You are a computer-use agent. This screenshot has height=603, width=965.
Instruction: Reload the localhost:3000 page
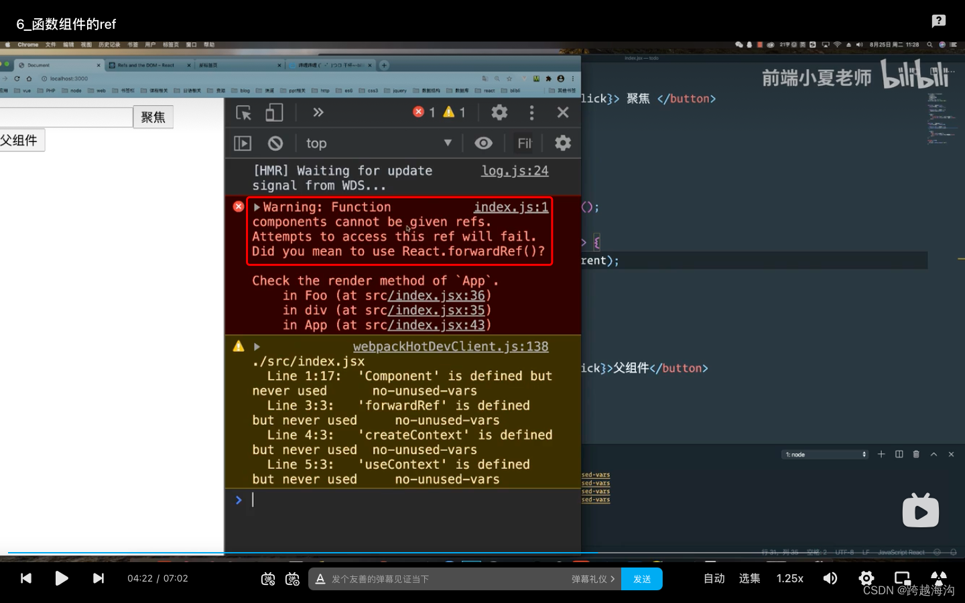coord(17,78)
